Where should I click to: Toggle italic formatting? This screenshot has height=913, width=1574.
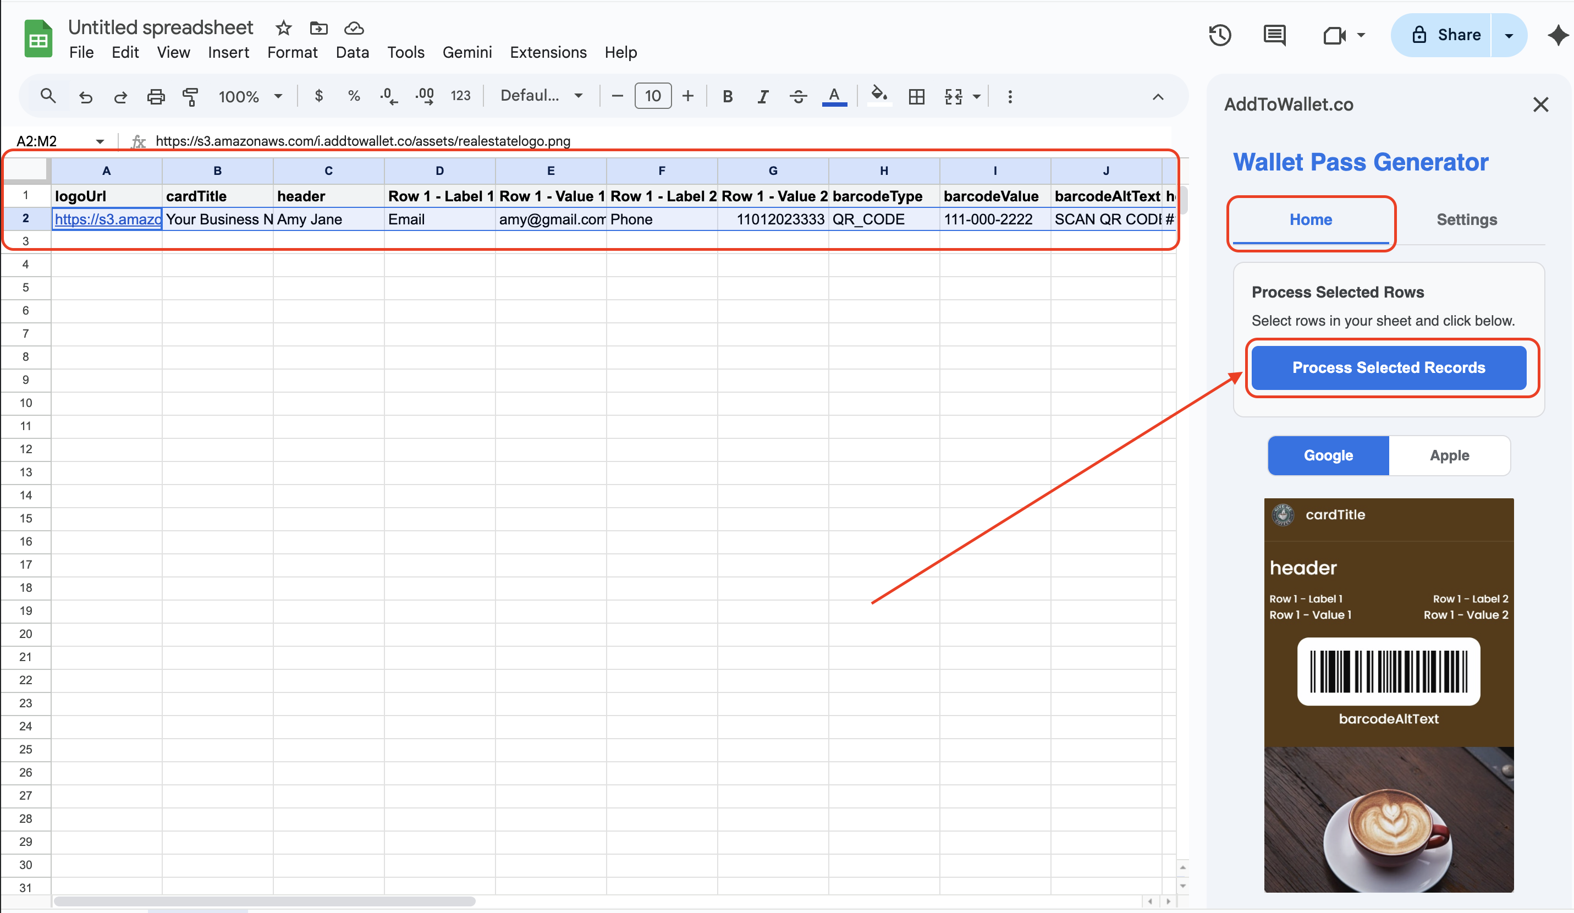[x=762, y=96]
